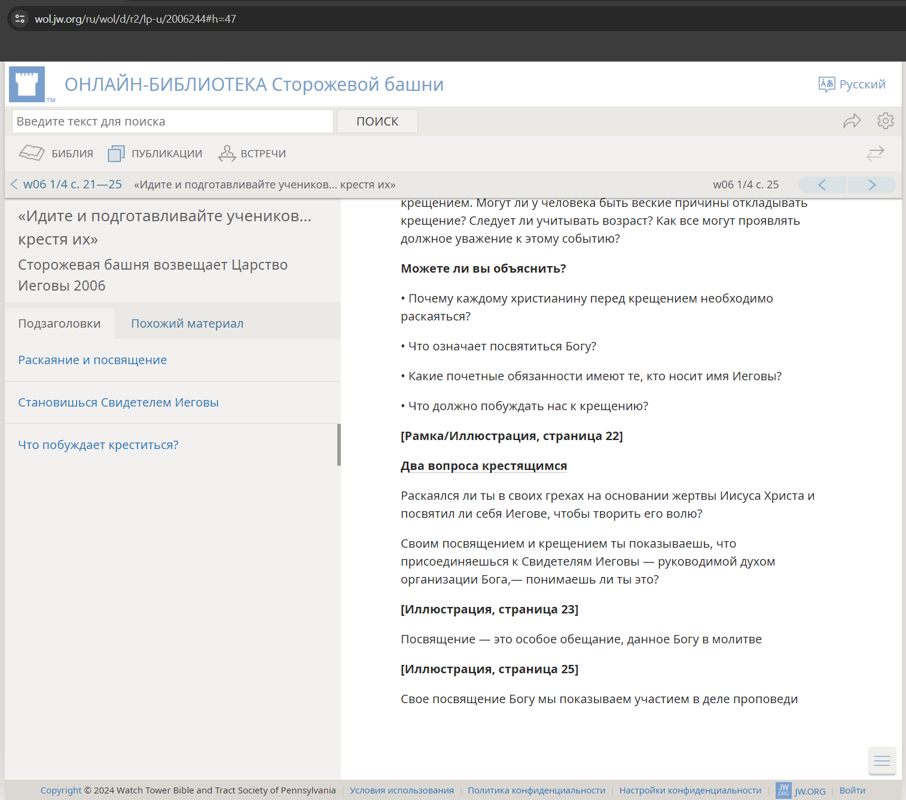Click Copyright link in footer

click(61, 790)
